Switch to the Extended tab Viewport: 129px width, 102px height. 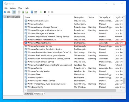pyautogui.click(x=29, y=94)
